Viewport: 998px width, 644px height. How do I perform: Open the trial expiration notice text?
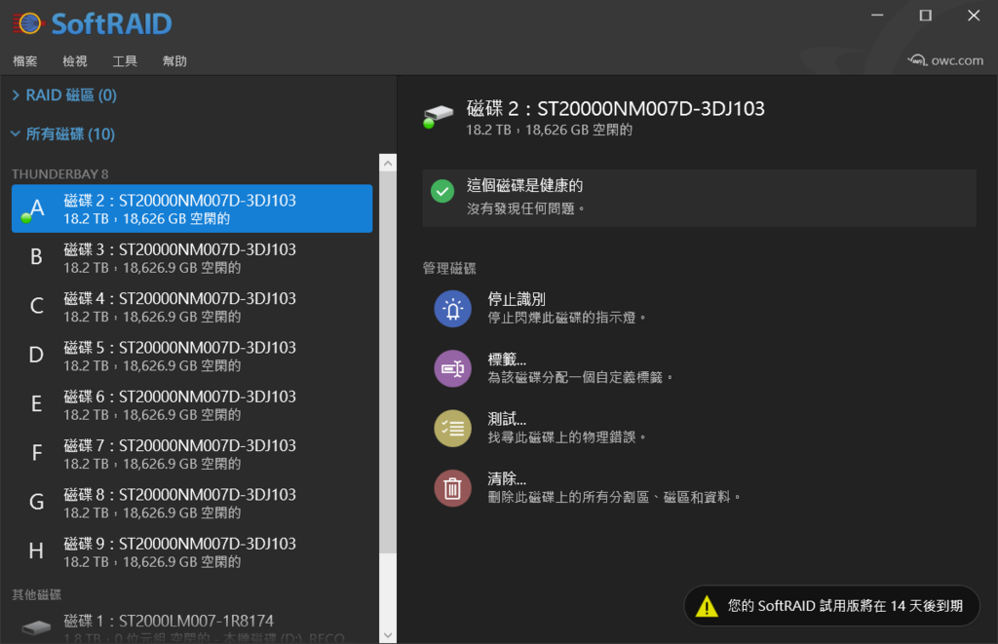[x=845, y=606]
